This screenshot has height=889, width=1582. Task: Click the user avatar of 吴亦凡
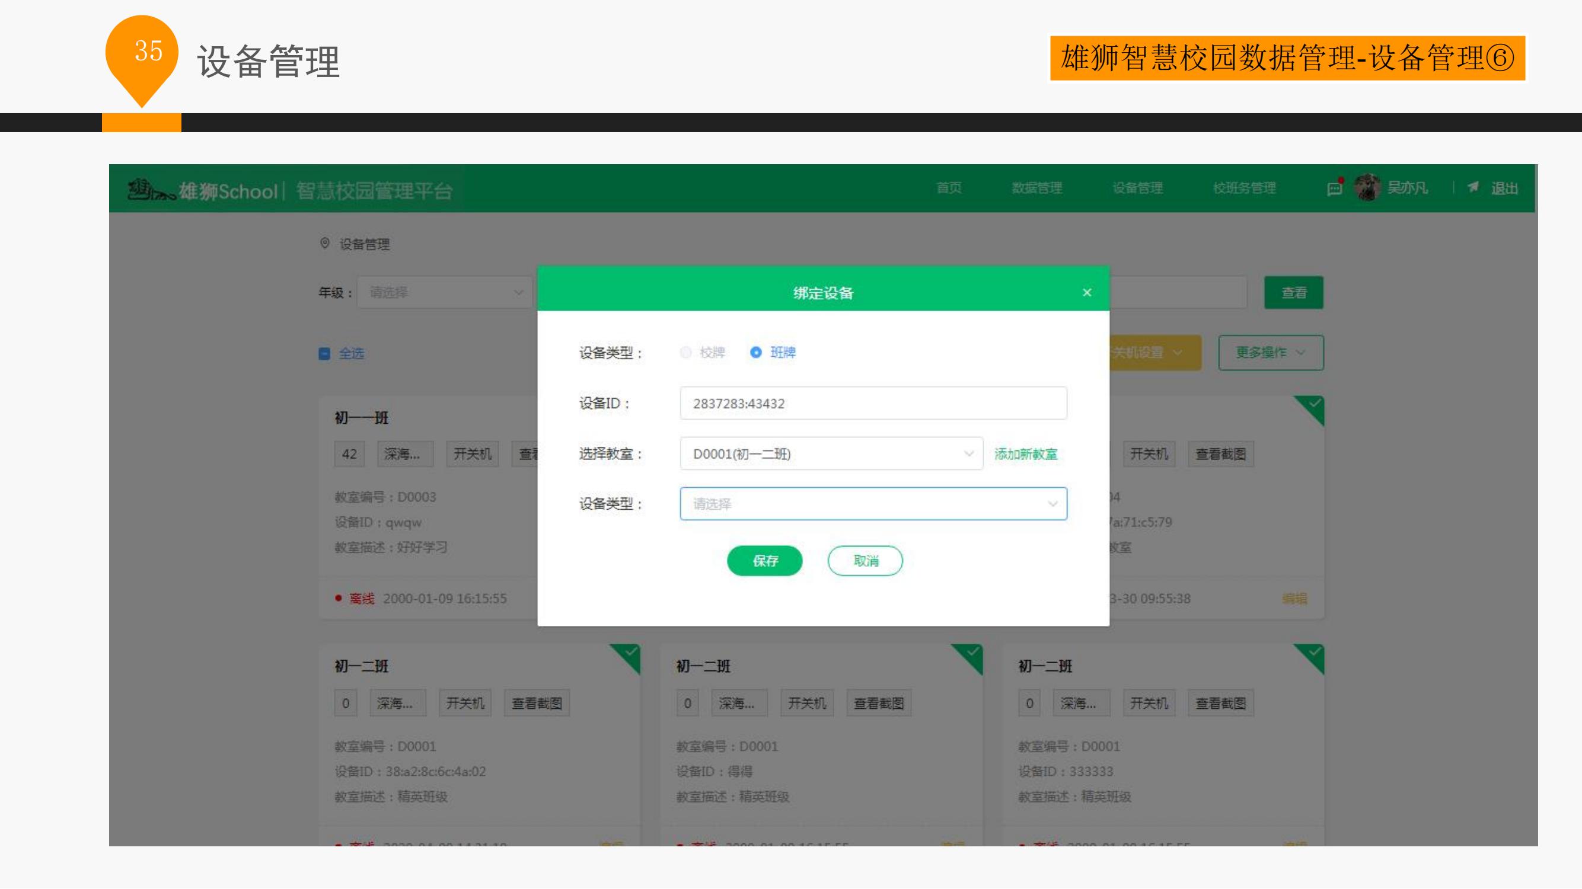tap(1367, 188)
